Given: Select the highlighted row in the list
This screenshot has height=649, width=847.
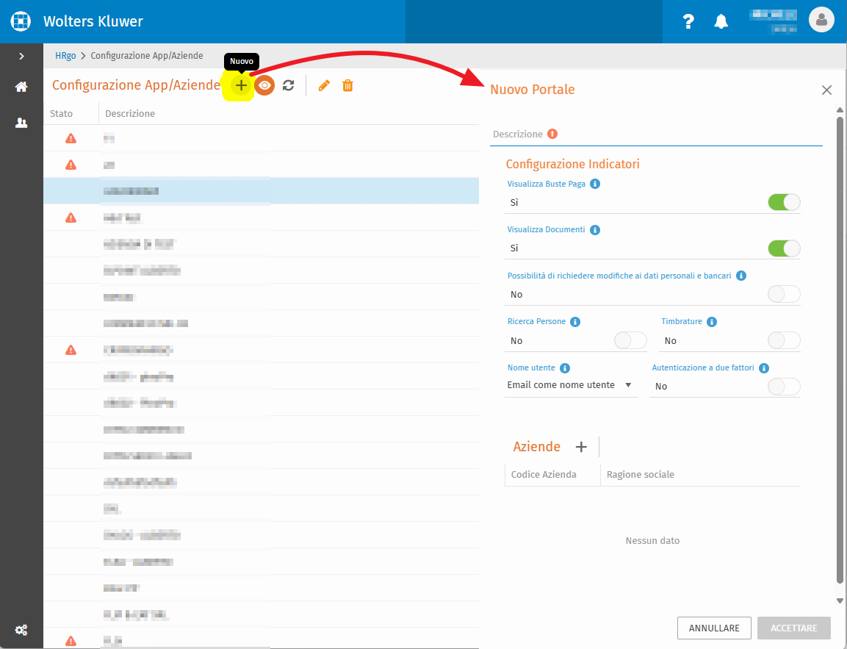Looking at the screenshot, I should click(261, 191).
